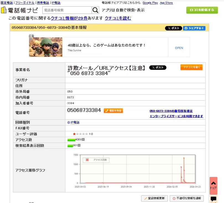Click the phone number 05068733384 text
This screenshot has height=203, width=224.
click(84, 110)
